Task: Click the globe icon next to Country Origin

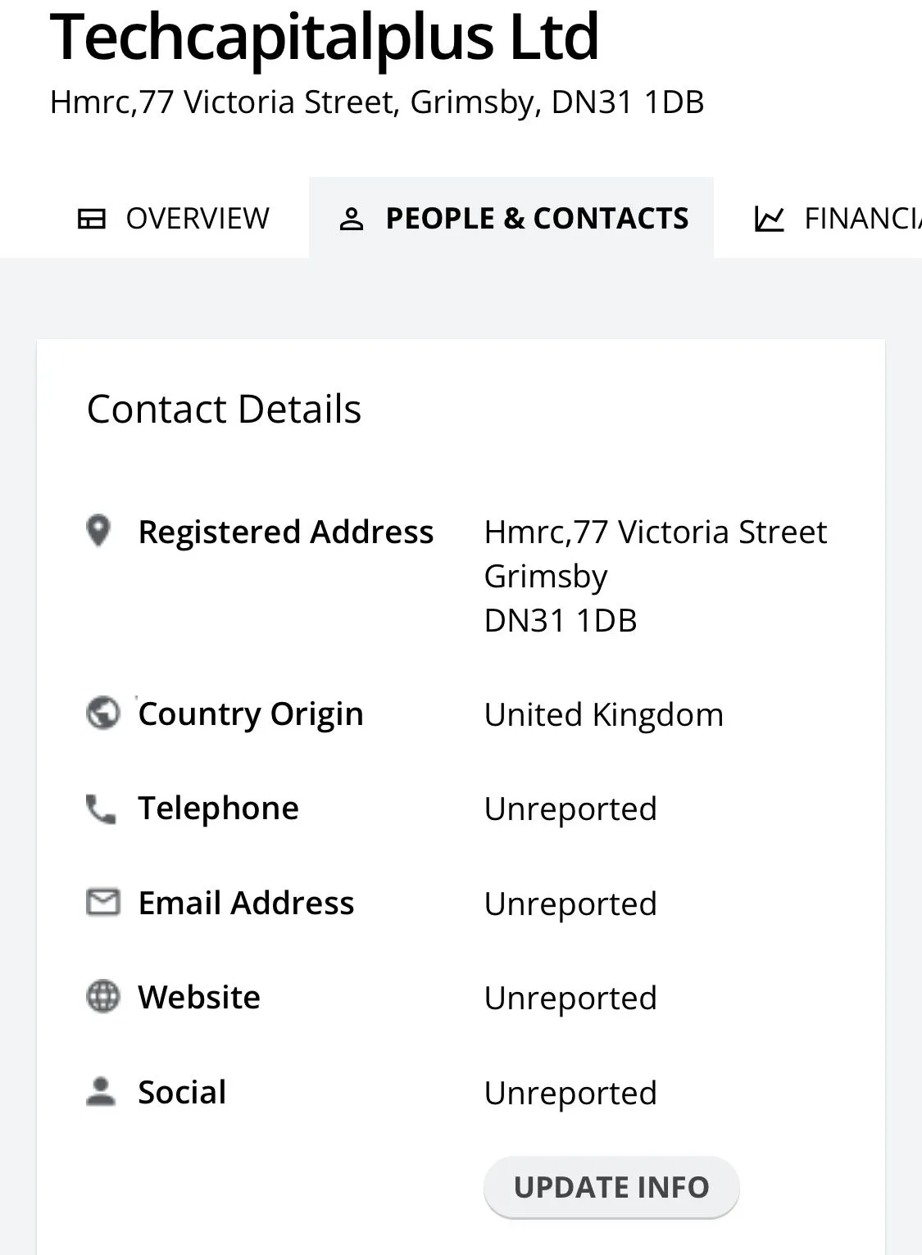Action: pos(102,713)
